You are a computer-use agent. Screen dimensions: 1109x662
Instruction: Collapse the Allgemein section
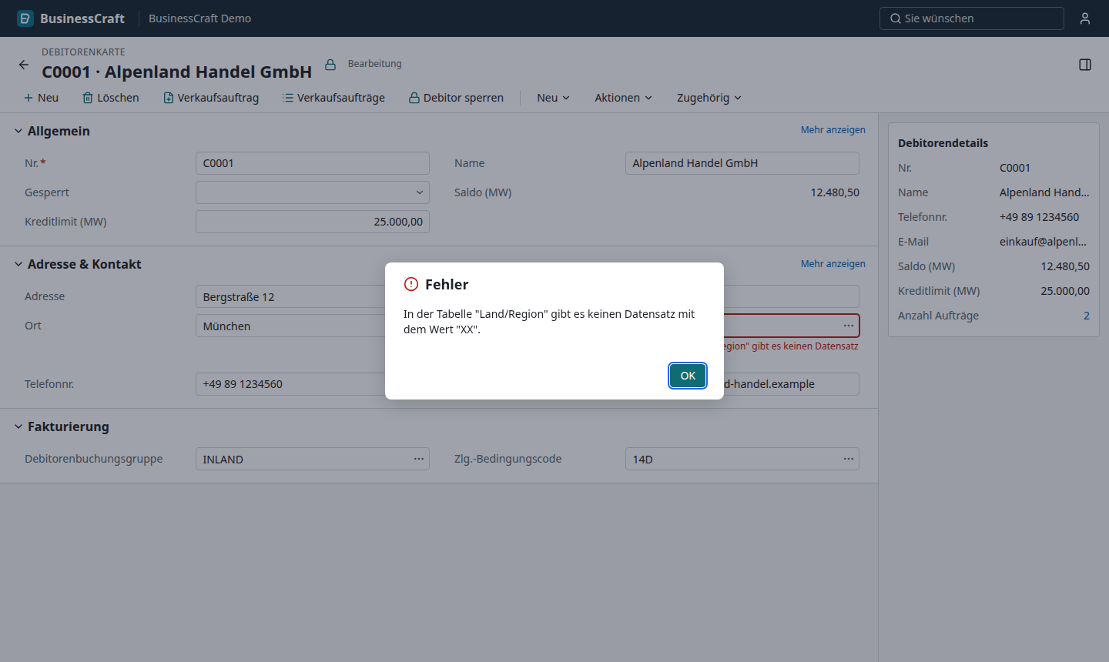(x=18, y=131)
